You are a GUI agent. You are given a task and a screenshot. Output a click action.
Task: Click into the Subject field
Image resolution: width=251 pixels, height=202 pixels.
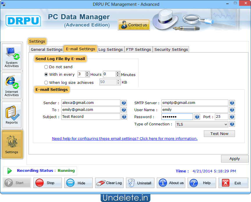pyautogui.click(x=91, y=117)
